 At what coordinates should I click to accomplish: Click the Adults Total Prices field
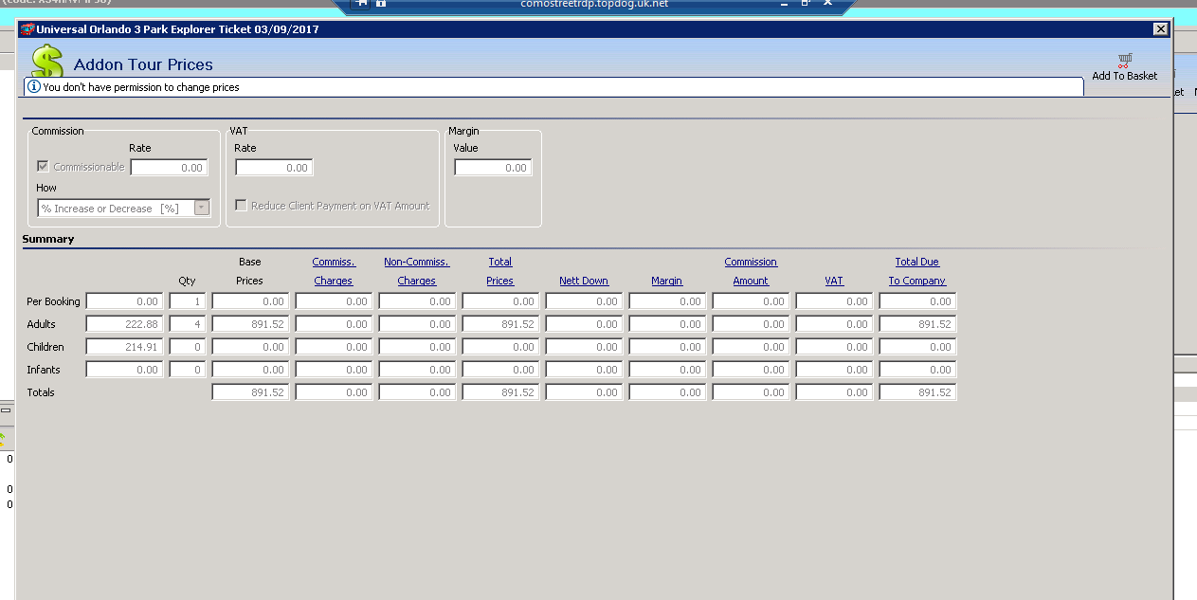[500, 324]
